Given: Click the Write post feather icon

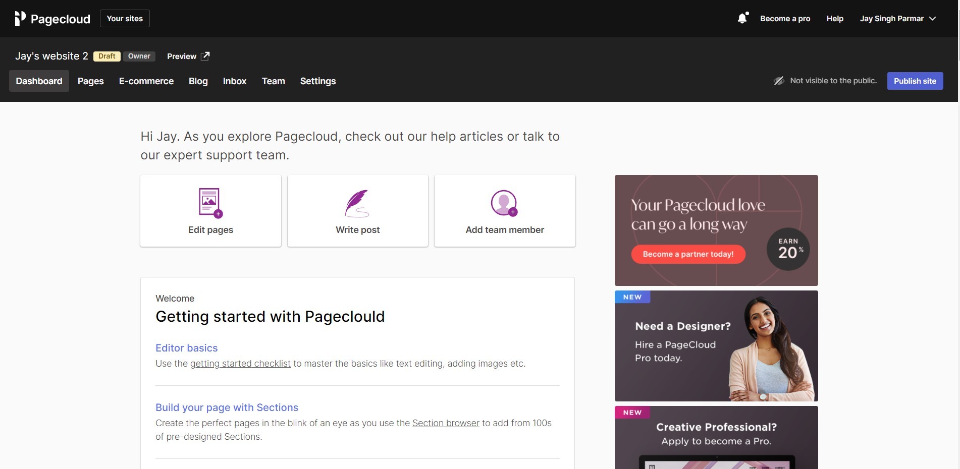Looking at the screenshot, I should tap(357, 203).
